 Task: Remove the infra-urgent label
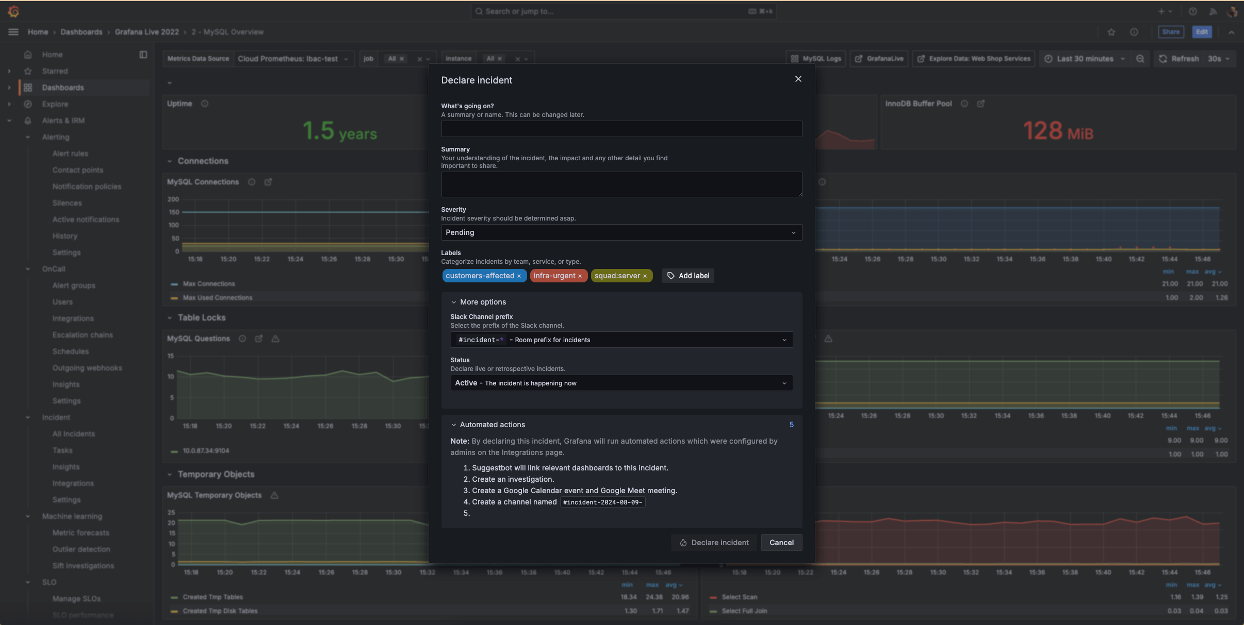coord(580,276)
